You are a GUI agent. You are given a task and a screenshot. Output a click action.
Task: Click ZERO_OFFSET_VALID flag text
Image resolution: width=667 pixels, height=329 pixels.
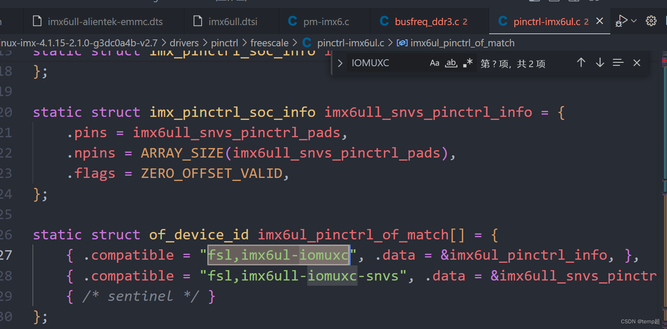pyautogui.click(x=212, y=174)
